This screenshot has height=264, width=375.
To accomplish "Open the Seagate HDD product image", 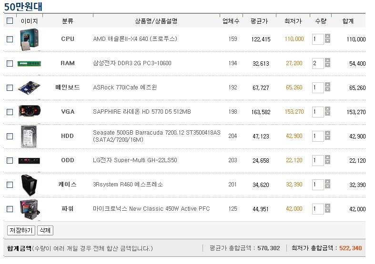I will coord(29,137).
